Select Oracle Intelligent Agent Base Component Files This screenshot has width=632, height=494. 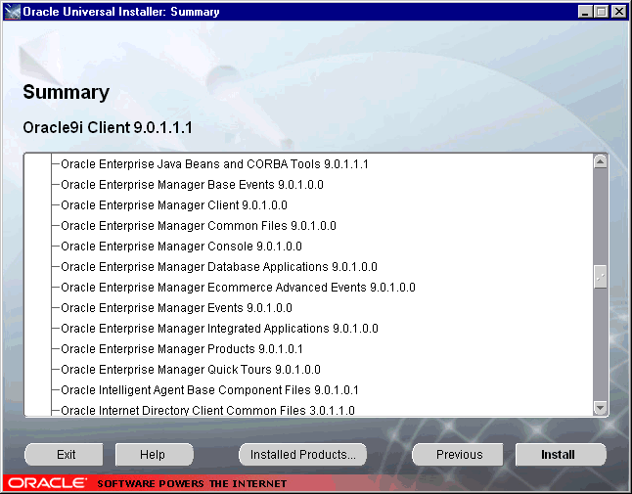click(x=209, y=390)
